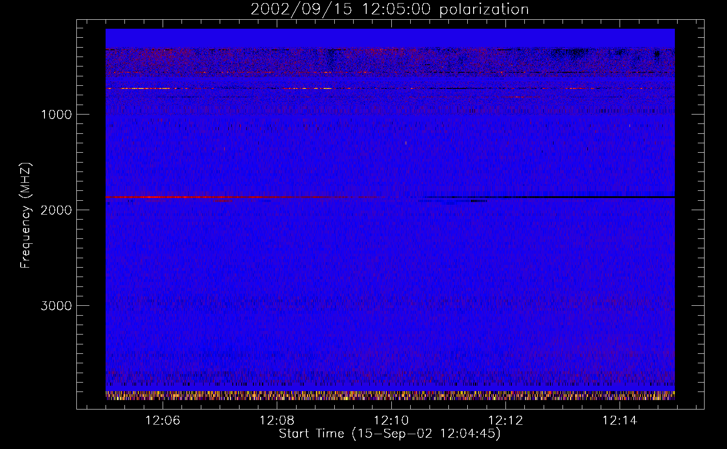Viewport: 727px width, 449px height.
Task: Click the 12:12 time tick label
Action: coord(505,421)
